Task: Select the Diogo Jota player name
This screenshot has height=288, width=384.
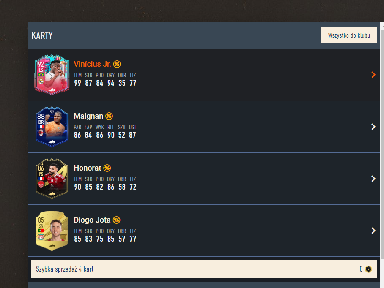Action: coord(92,220)
